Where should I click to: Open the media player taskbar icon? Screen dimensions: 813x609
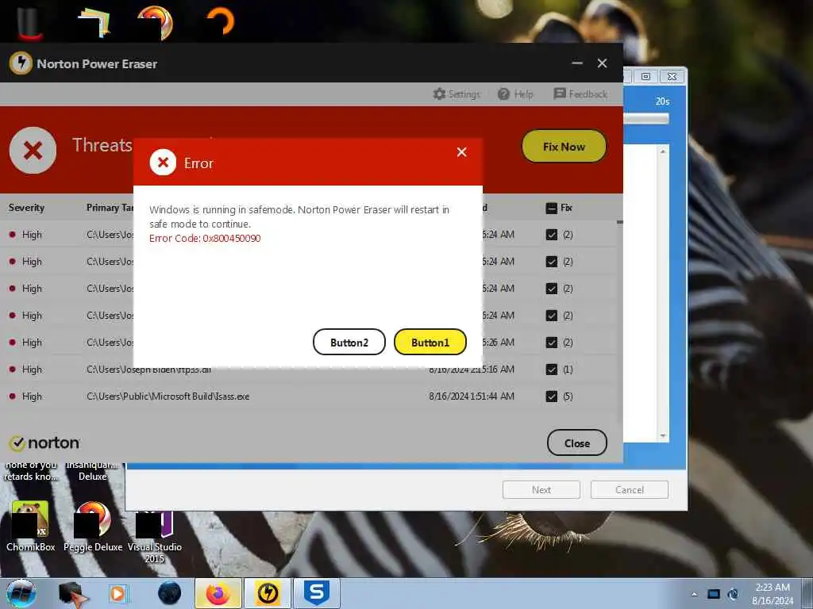(118, 593)
